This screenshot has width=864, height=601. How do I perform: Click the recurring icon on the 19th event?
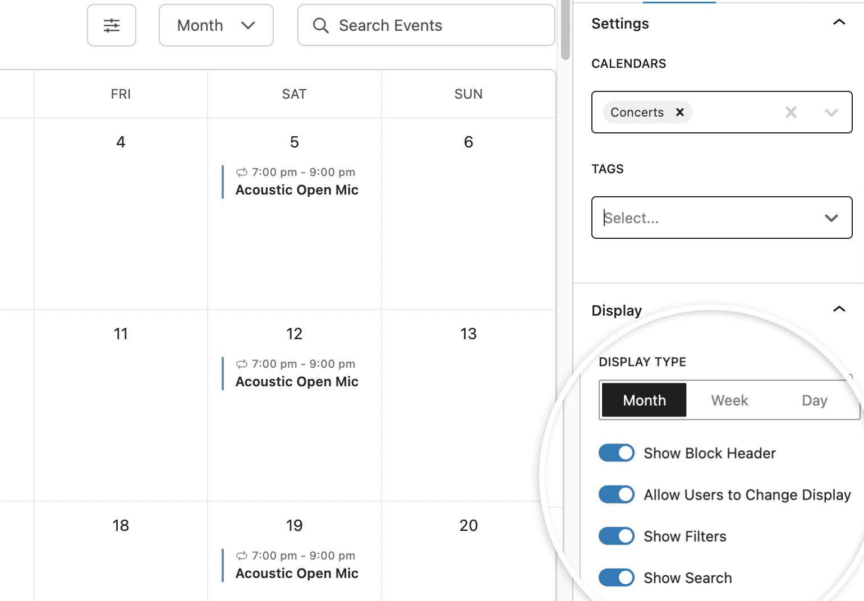point(242,556)
